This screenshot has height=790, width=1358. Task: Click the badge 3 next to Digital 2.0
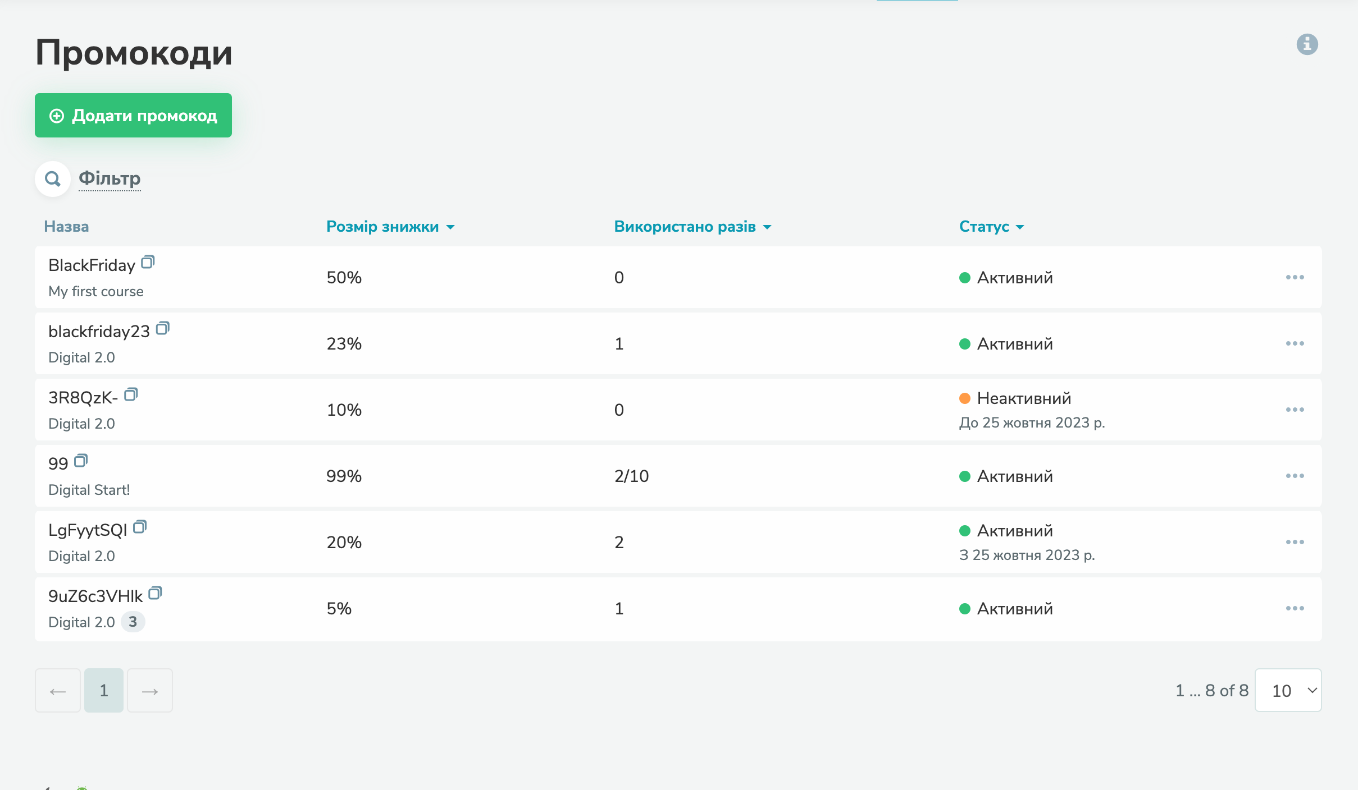click(133, 622)
